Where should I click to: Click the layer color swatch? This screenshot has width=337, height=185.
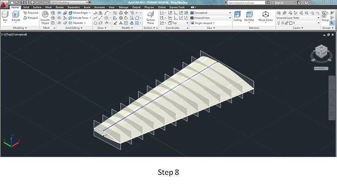tap(291, 23)
